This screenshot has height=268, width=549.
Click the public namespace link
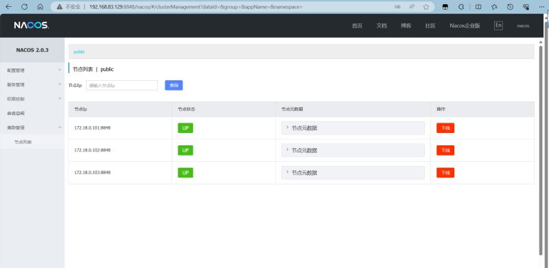tap(79, 52)
